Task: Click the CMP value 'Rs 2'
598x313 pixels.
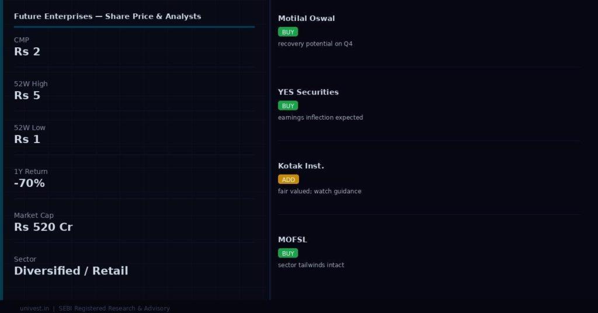Action: (27, 52)
